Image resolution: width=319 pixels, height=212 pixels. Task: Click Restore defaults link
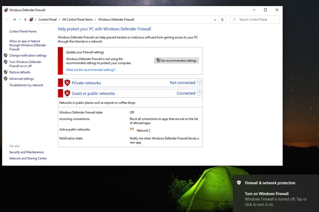(20, 72)
